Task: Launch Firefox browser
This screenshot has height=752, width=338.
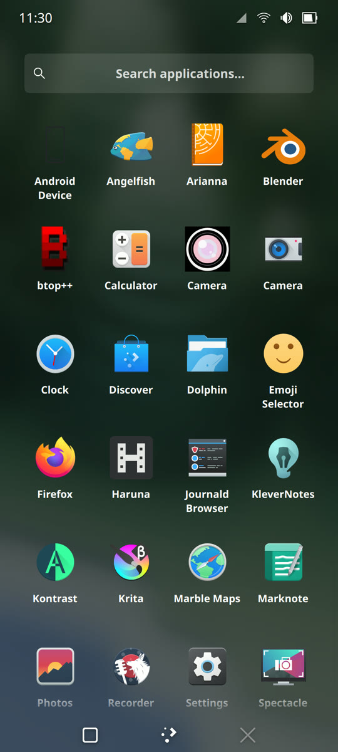Action: [x=55, y=468]
